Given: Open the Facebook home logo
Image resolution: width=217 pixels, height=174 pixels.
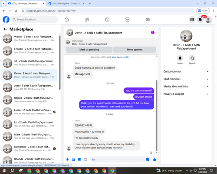Looking at the screenshot, I should click(x=6, y=20).
